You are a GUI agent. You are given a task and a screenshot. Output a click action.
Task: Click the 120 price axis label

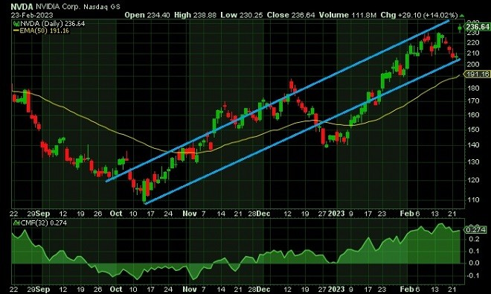coord(473,180)
